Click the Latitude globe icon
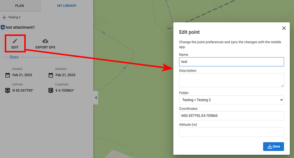This screenshot has width=294, height=158. 7,90
